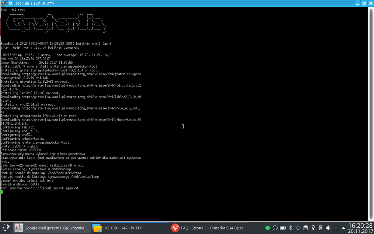Expand the hidden system tray icons arrow

344,228
